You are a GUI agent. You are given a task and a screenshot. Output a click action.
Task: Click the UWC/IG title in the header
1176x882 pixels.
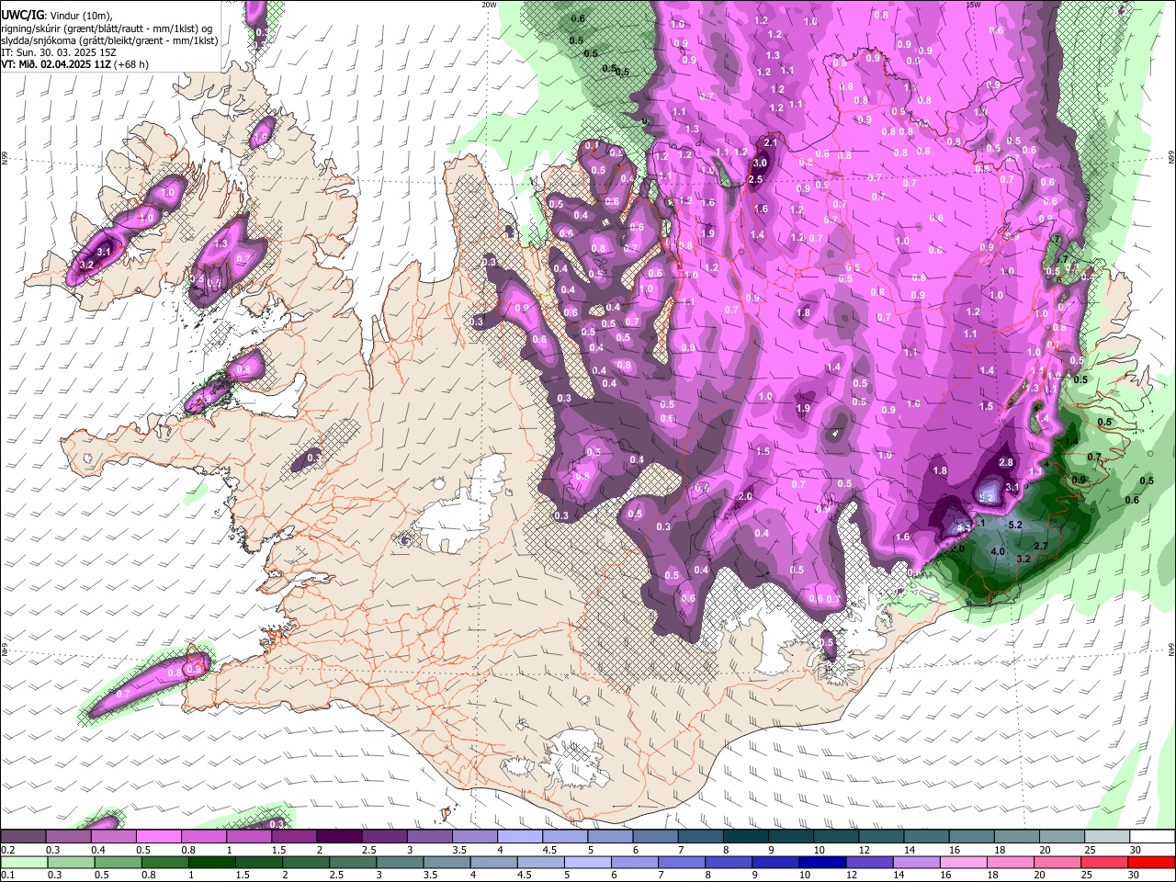21,15
